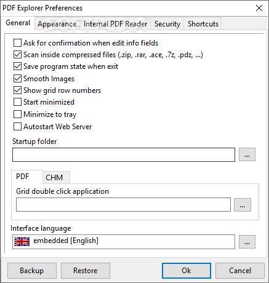Focus the Grid double click application field

tap(123, 205)
